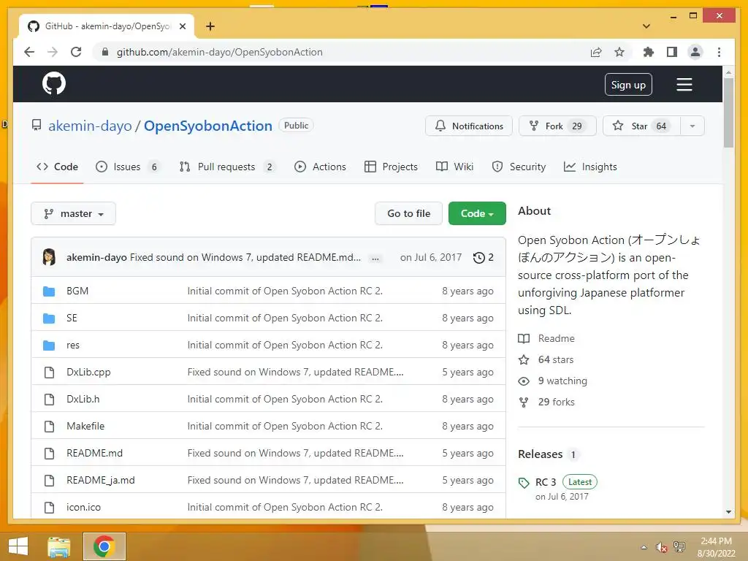Click the network tray icon
This screenshot has height=561, width=748.
pos(679,547)
